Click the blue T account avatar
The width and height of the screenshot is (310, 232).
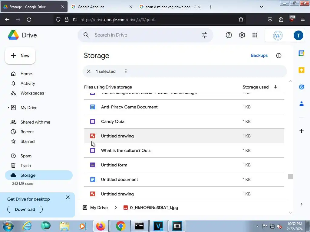click(298, 35)
